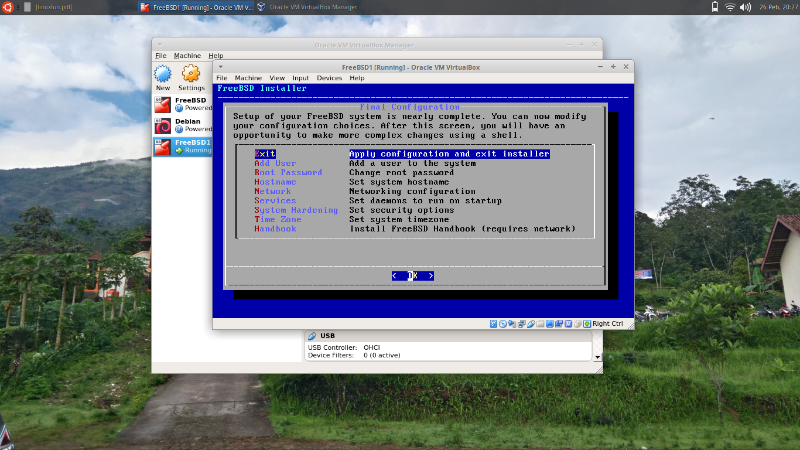Open window menu arrow of Manager window
This screenshot has width=800, height=450.
click(x=160, y=45)
